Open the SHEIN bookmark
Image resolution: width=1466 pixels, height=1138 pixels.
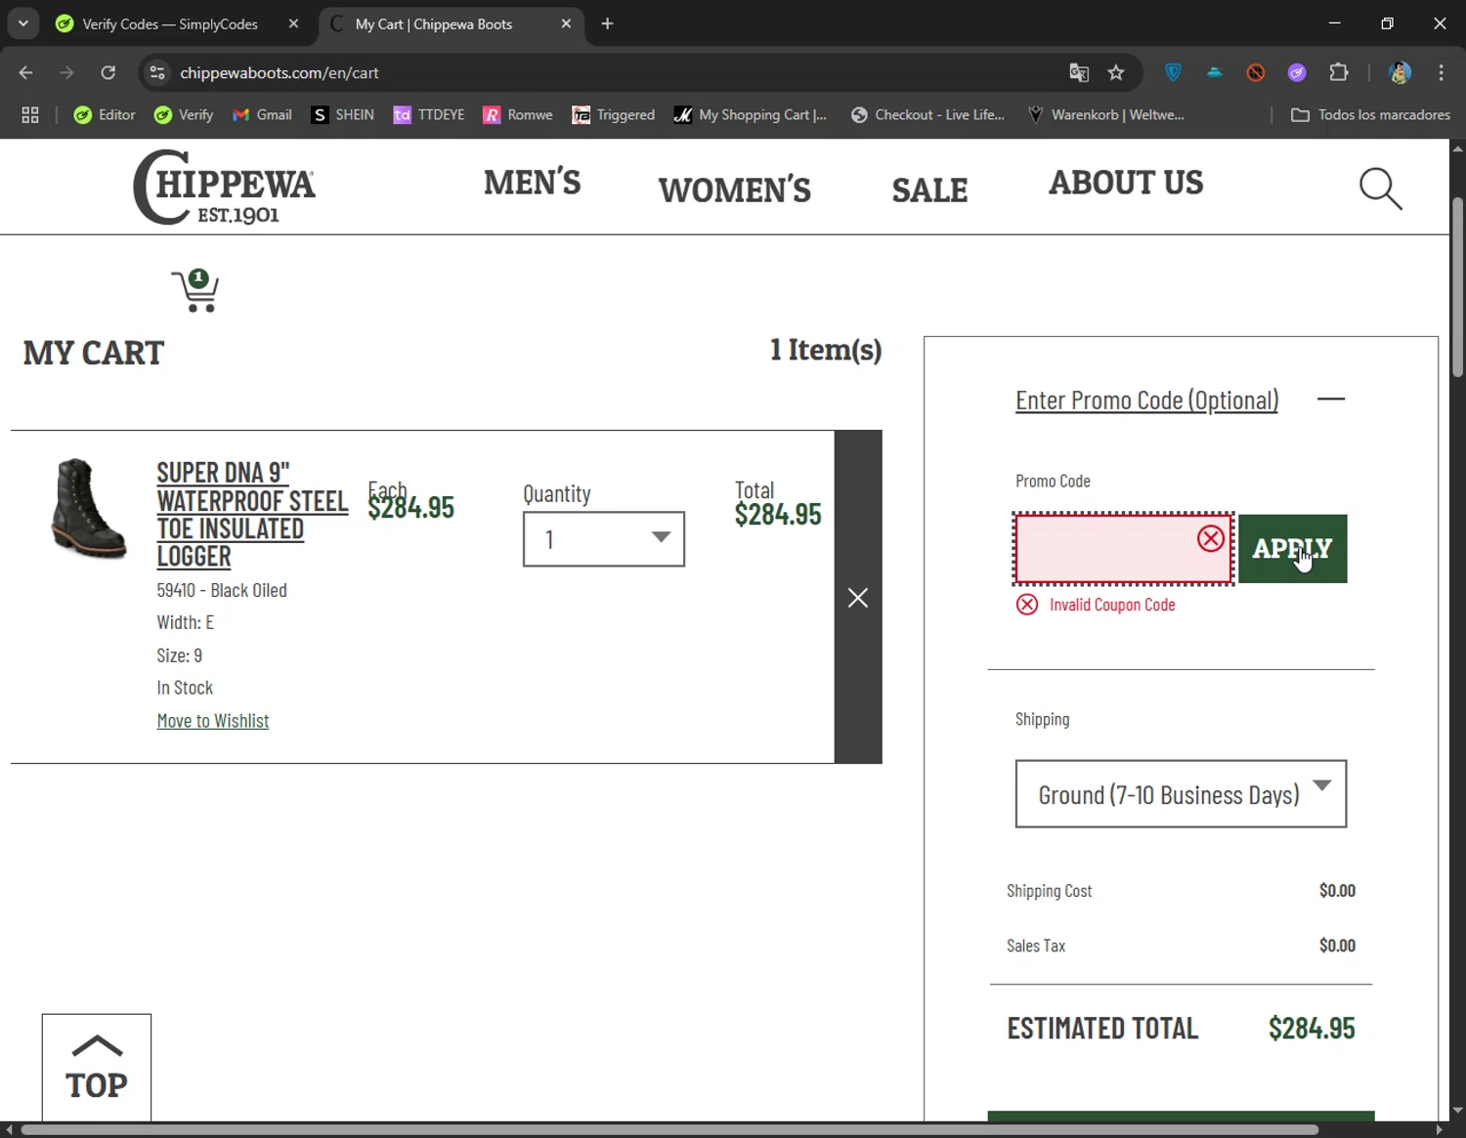342,114
